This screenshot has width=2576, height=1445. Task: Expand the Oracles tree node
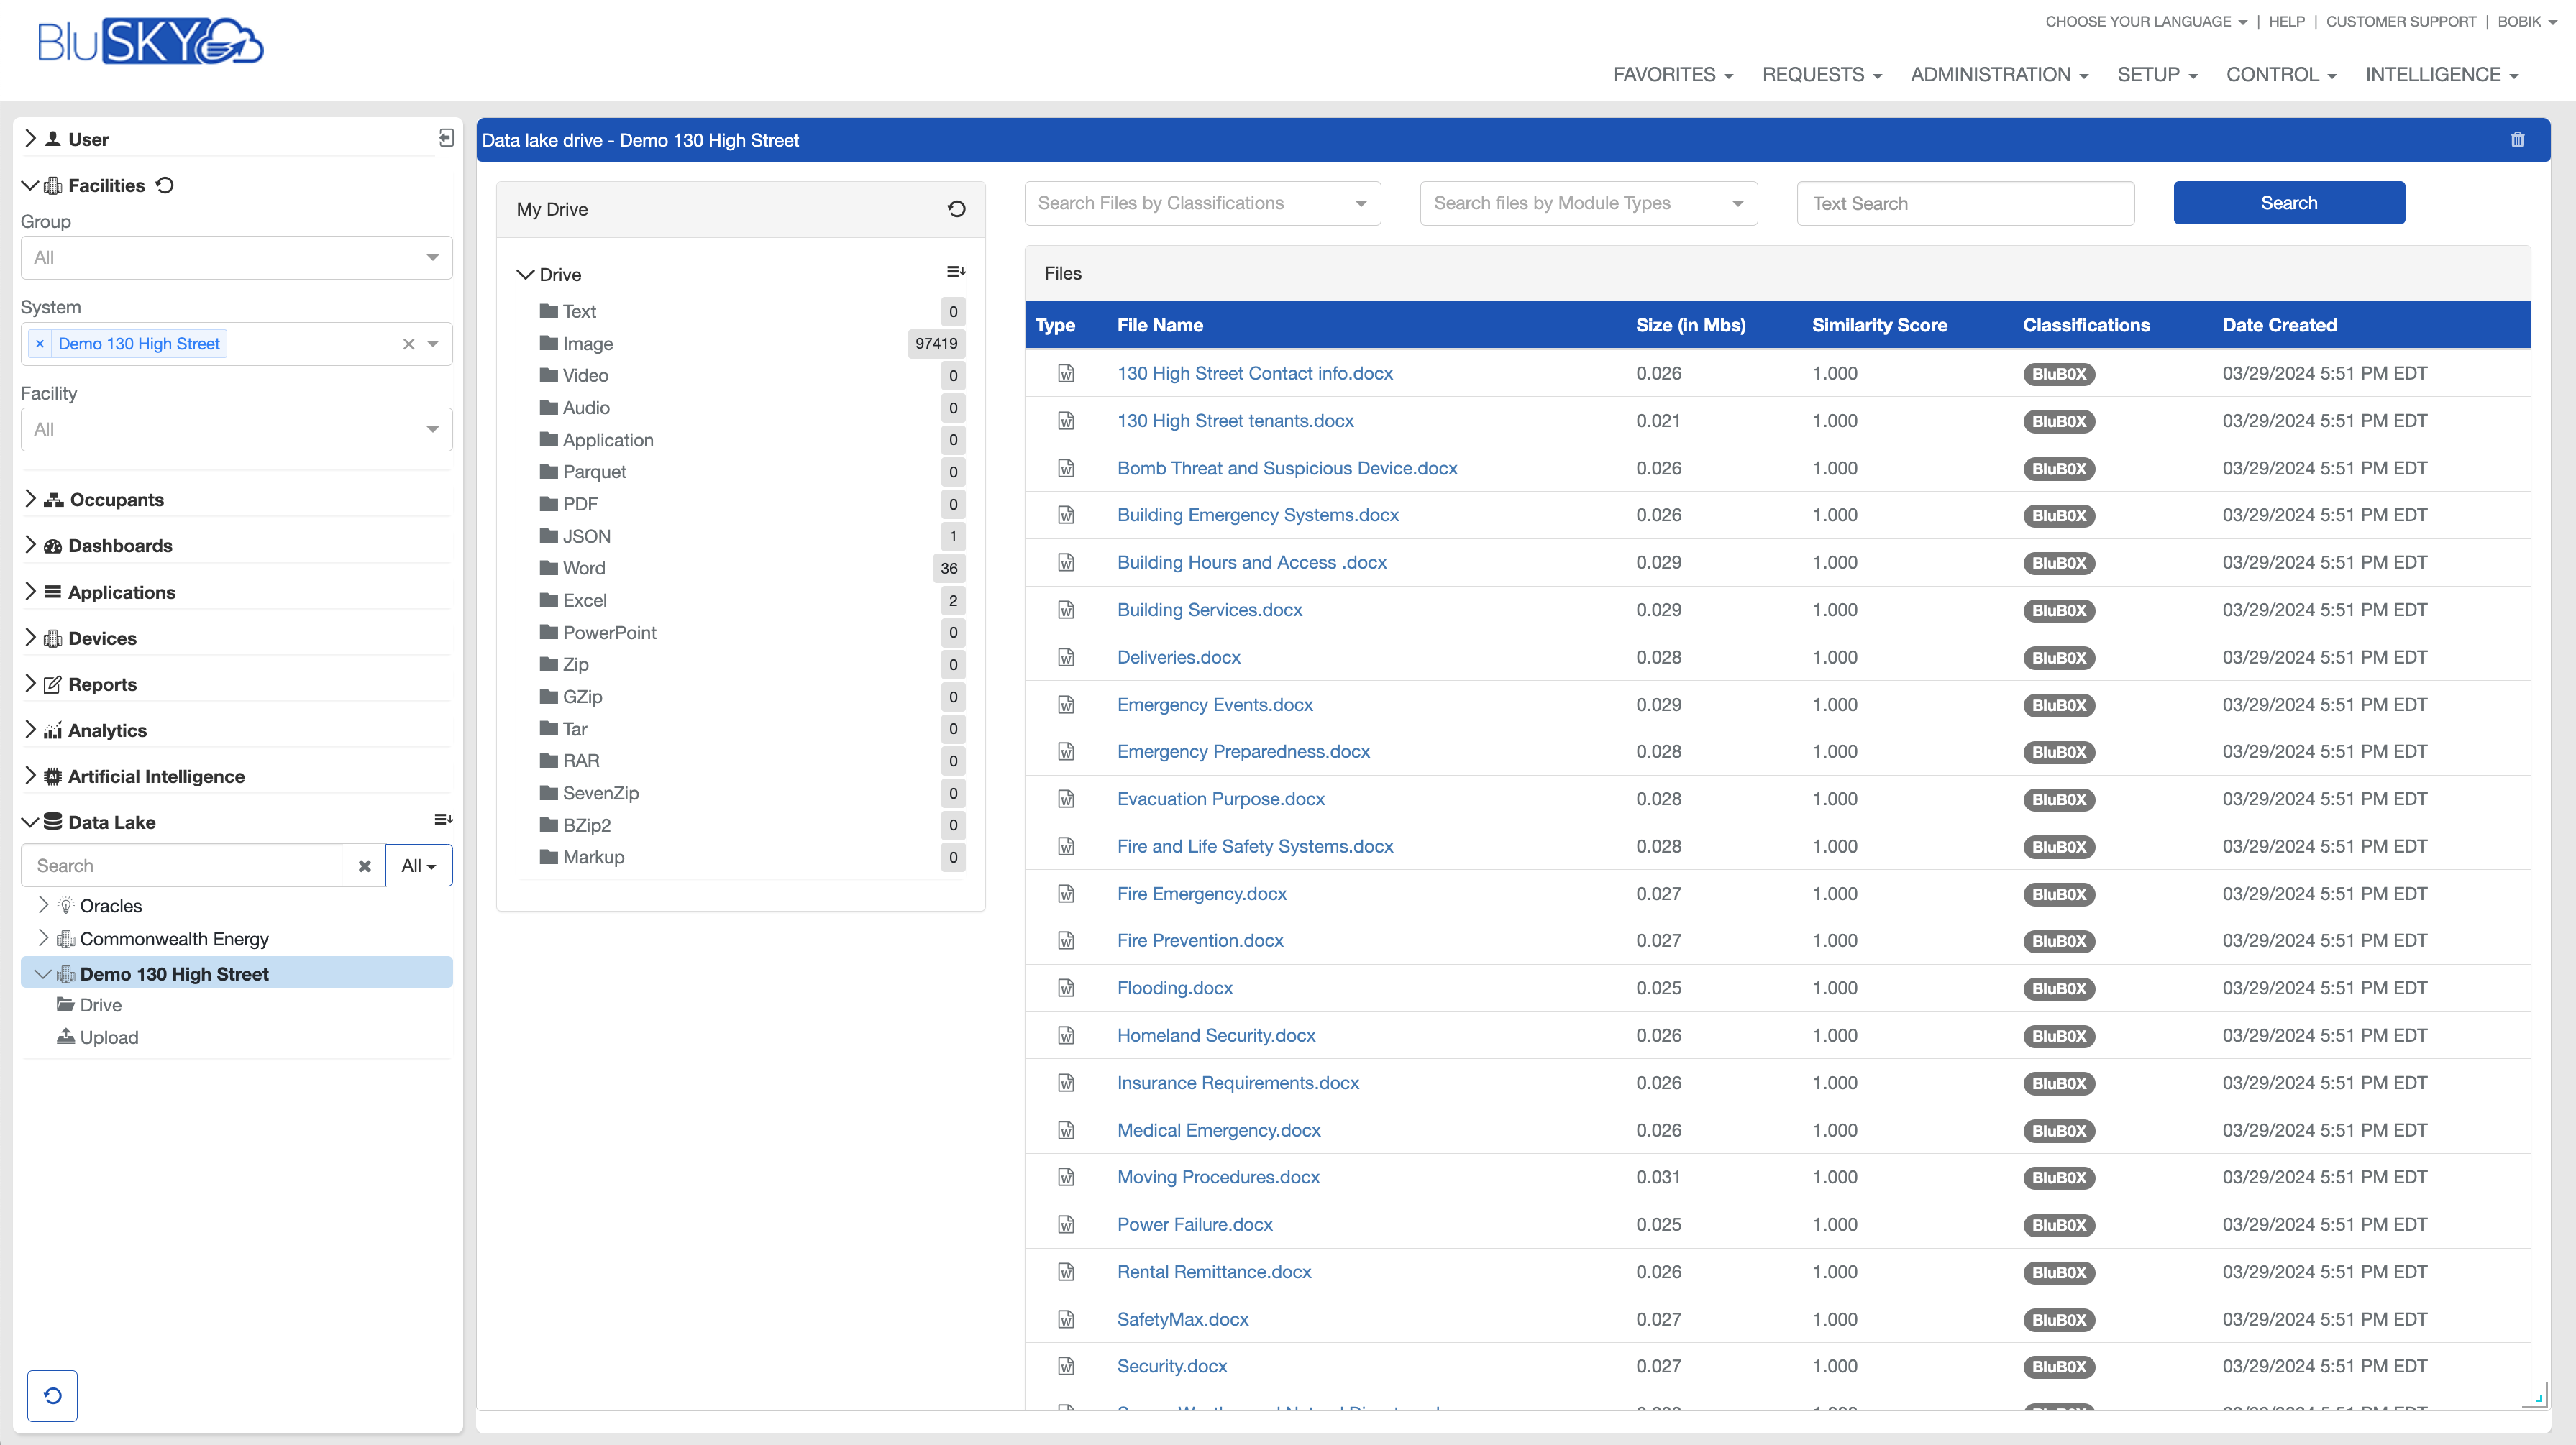pos(43,905)
